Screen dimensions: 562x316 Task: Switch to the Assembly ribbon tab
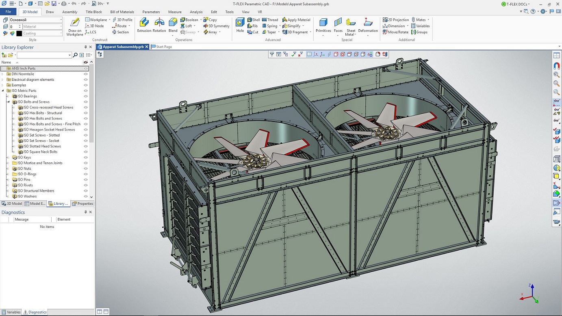[x=70, y=12]
